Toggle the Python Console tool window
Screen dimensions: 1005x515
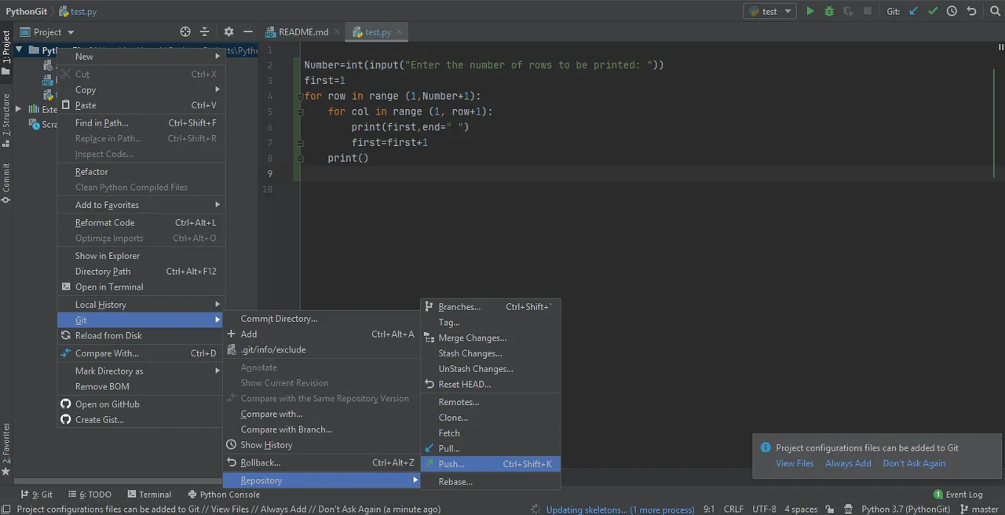point(224,495)
